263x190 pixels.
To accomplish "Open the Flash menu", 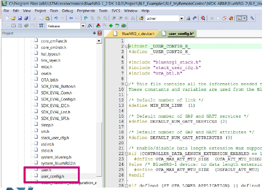I will [54, 11].
